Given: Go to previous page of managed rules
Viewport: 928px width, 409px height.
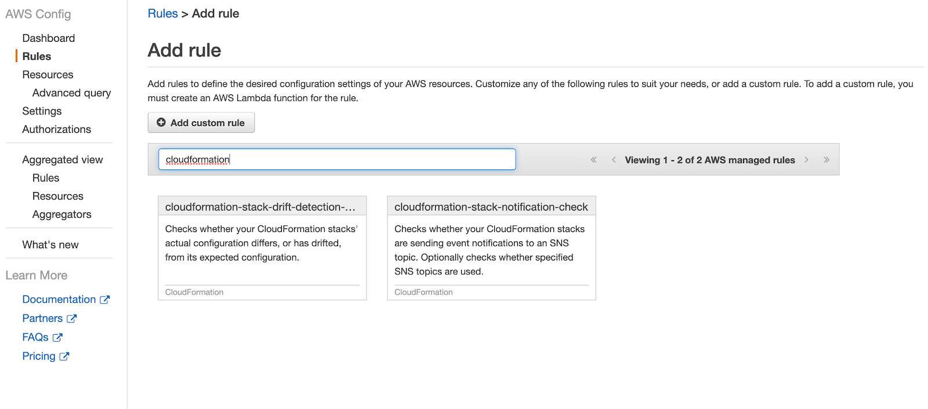Looking at the screenshot, I should click(x=614, y=160).
